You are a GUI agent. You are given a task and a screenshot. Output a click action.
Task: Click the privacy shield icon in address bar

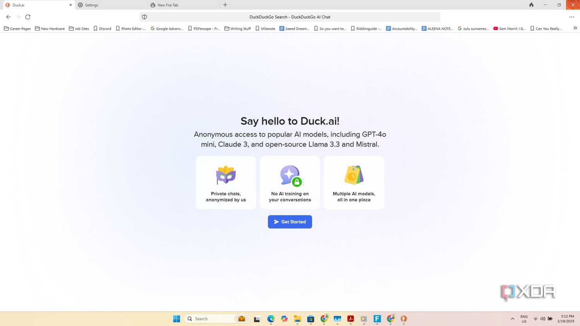[144, 17]
